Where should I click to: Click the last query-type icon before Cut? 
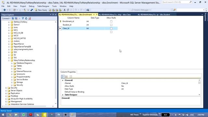pos(60,10)
